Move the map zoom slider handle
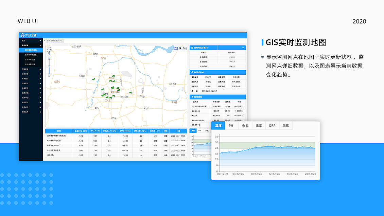The width and height of the screenshot is (384, 216). click(x=49, y=66)
